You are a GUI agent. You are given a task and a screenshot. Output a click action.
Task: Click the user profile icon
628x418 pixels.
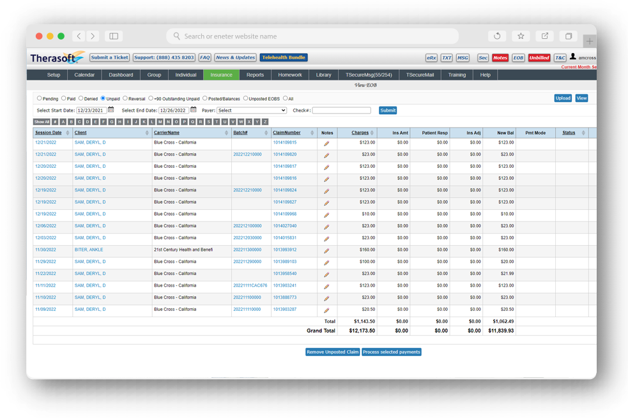[572, 56]
